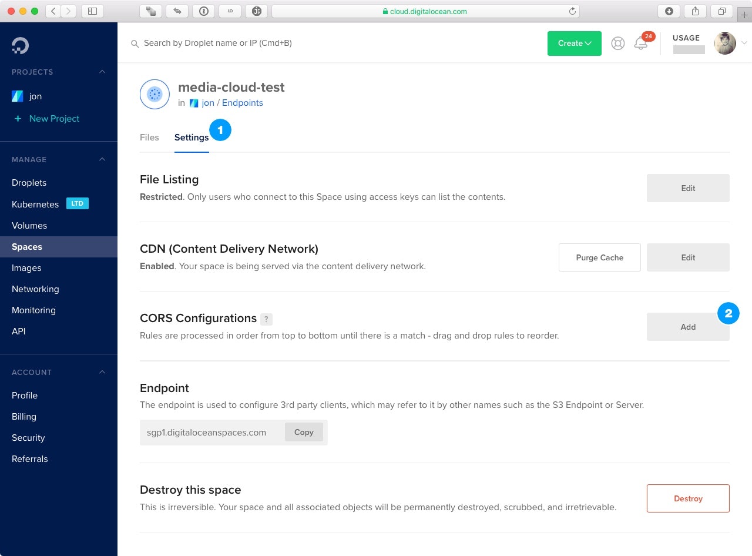Show all tabs button in Safari
This screenshot has width=752, height=556.
(x=722, y=11)
